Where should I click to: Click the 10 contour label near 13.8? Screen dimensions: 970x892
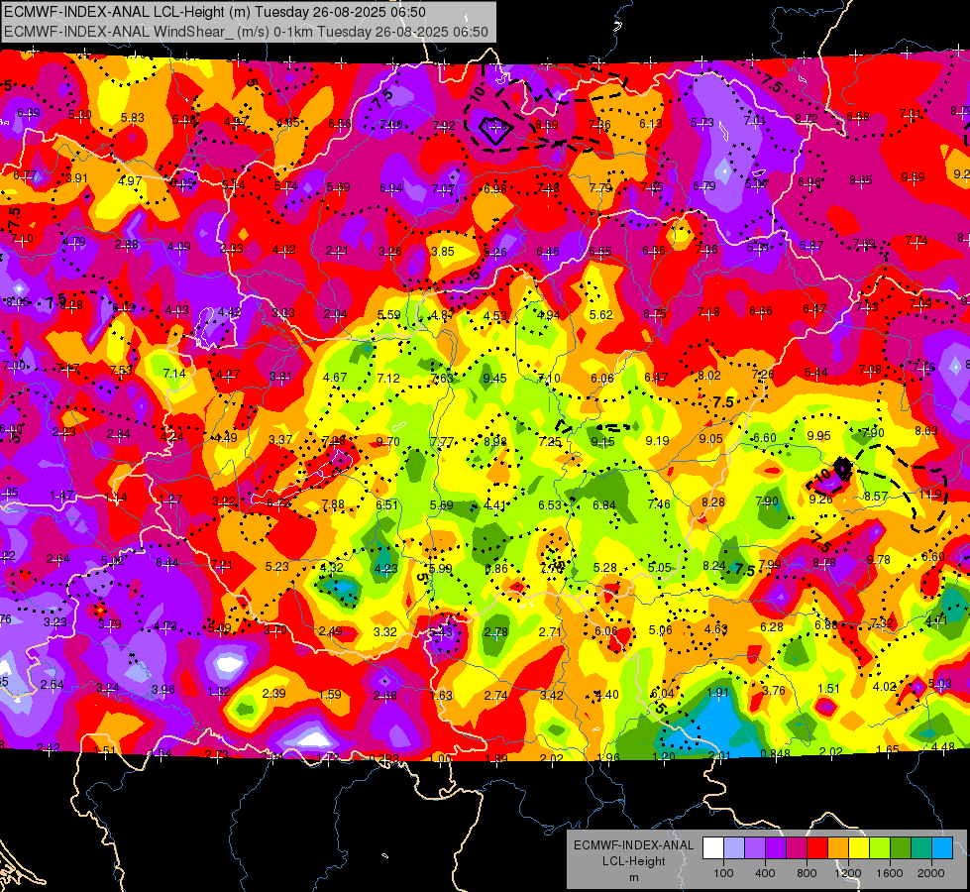[x=477, y=93]
